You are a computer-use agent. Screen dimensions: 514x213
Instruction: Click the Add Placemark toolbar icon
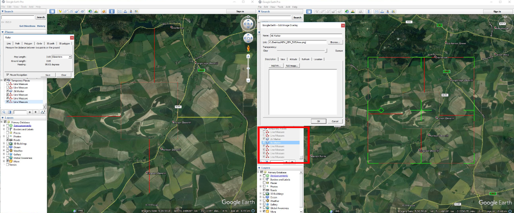coord(60,11)
